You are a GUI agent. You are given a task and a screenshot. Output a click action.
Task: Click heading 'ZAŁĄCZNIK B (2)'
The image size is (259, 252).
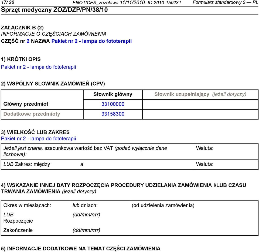[x=22, y=28]
